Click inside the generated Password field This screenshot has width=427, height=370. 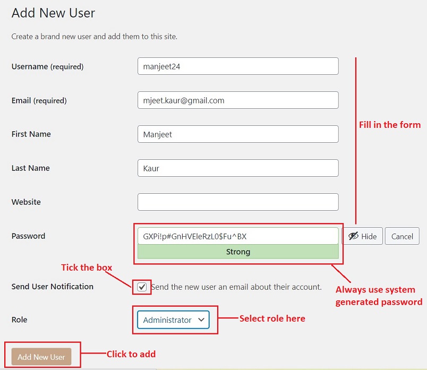point(237,236)
